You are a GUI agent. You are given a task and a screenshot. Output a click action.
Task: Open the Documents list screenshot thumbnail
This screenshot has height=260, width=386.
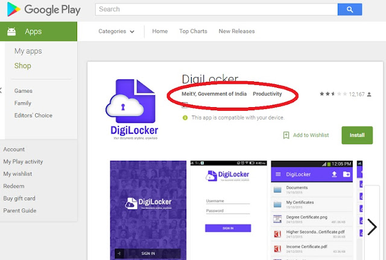click(x=312, y=211)
